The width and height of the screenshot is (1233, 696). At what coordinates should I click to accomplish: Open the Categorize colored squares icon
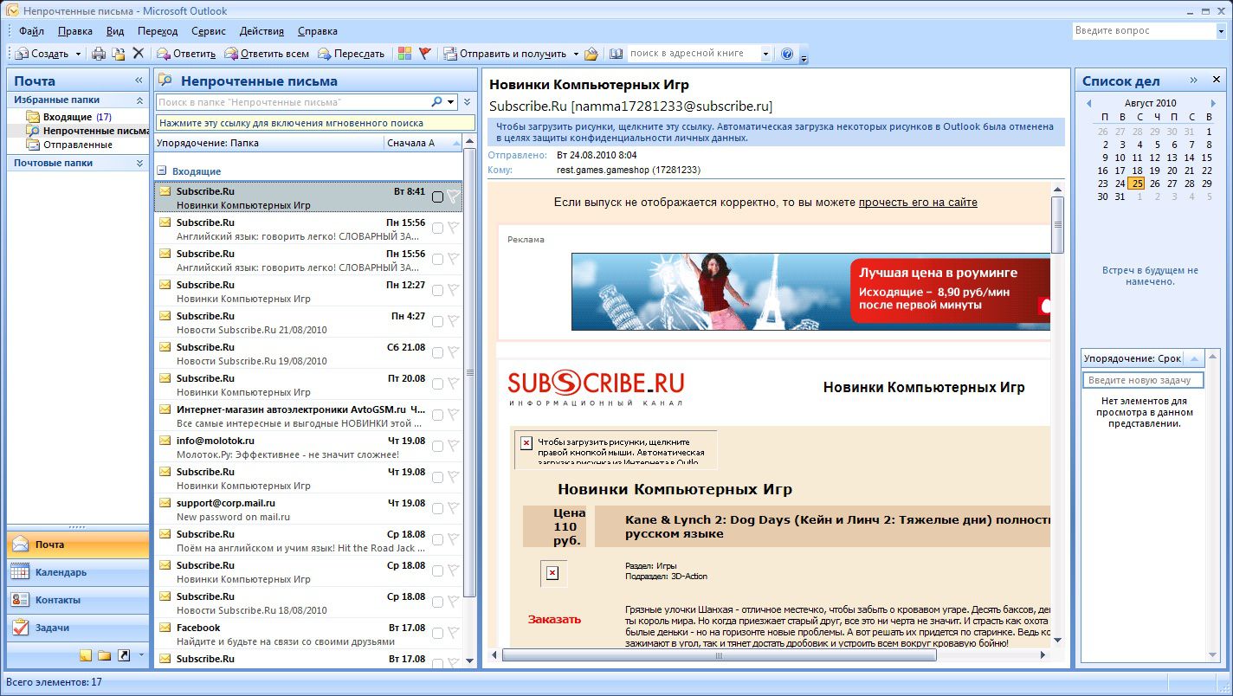pyautogui.click(x=404, y=54)
